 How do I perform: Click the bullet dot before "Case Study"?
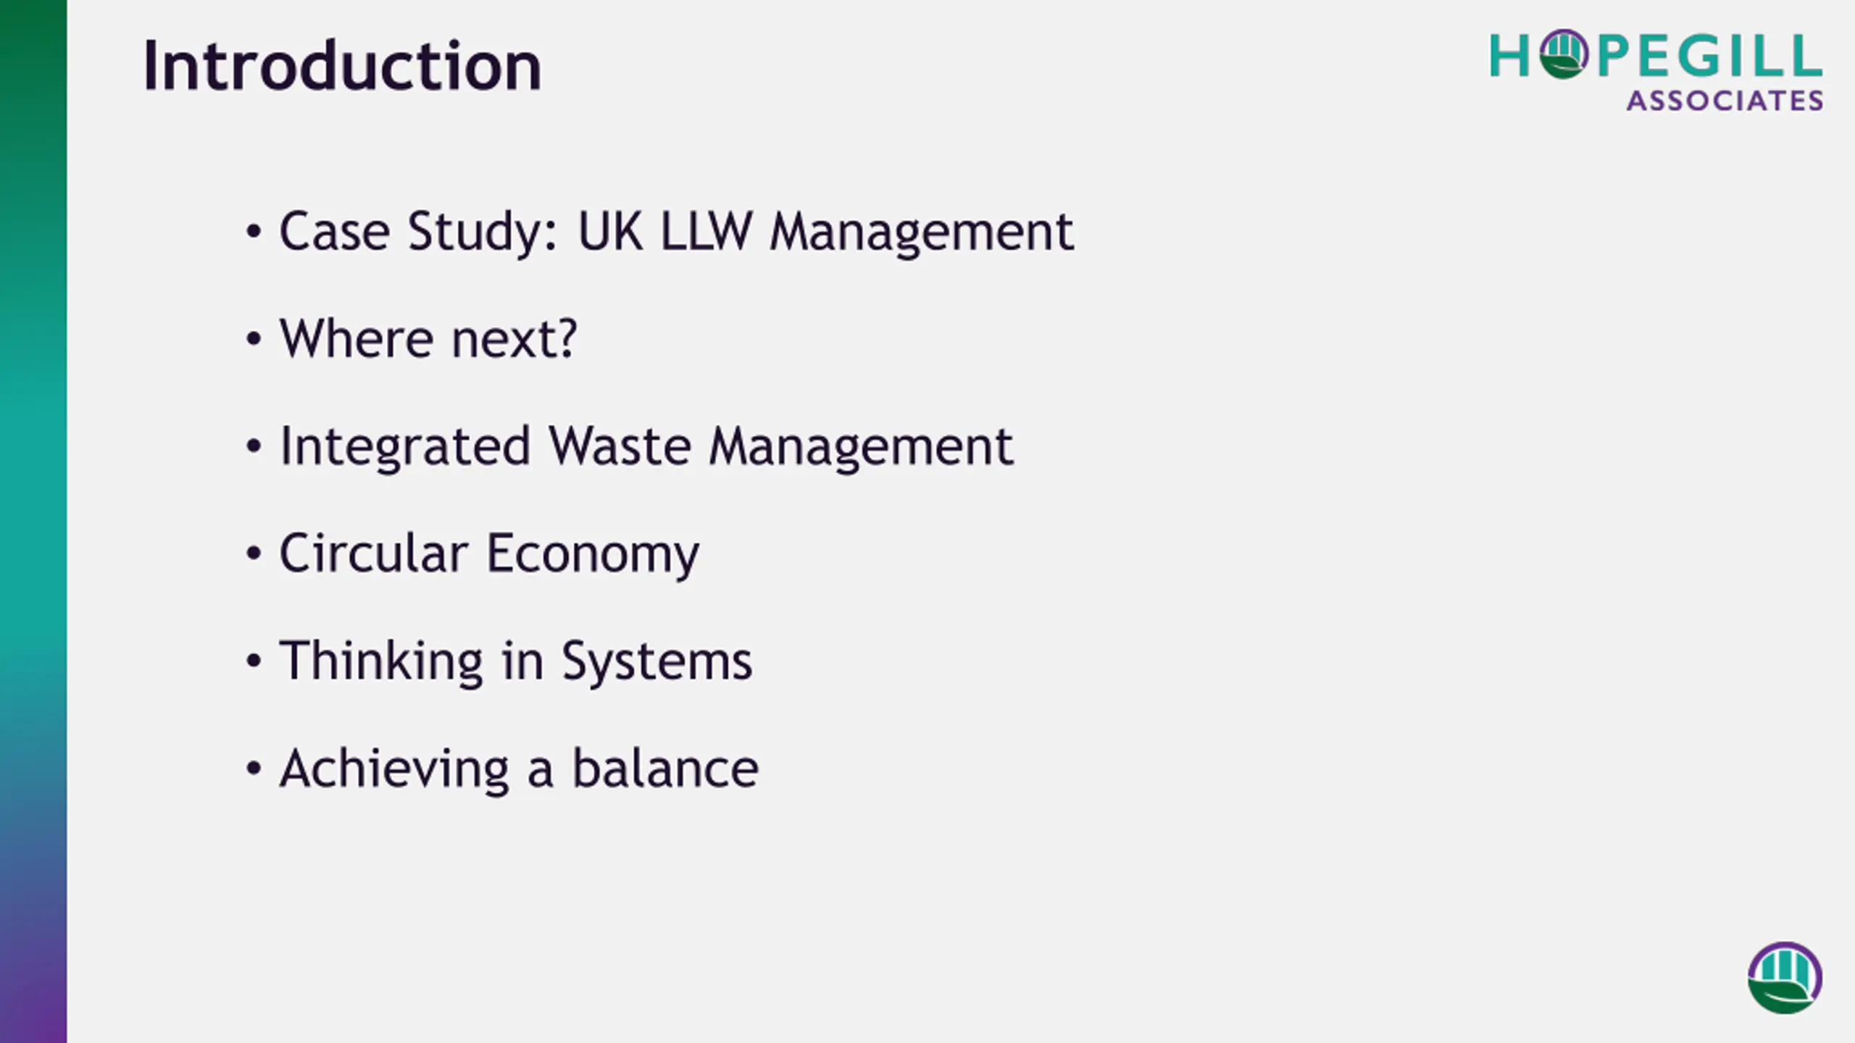(253, 233)
